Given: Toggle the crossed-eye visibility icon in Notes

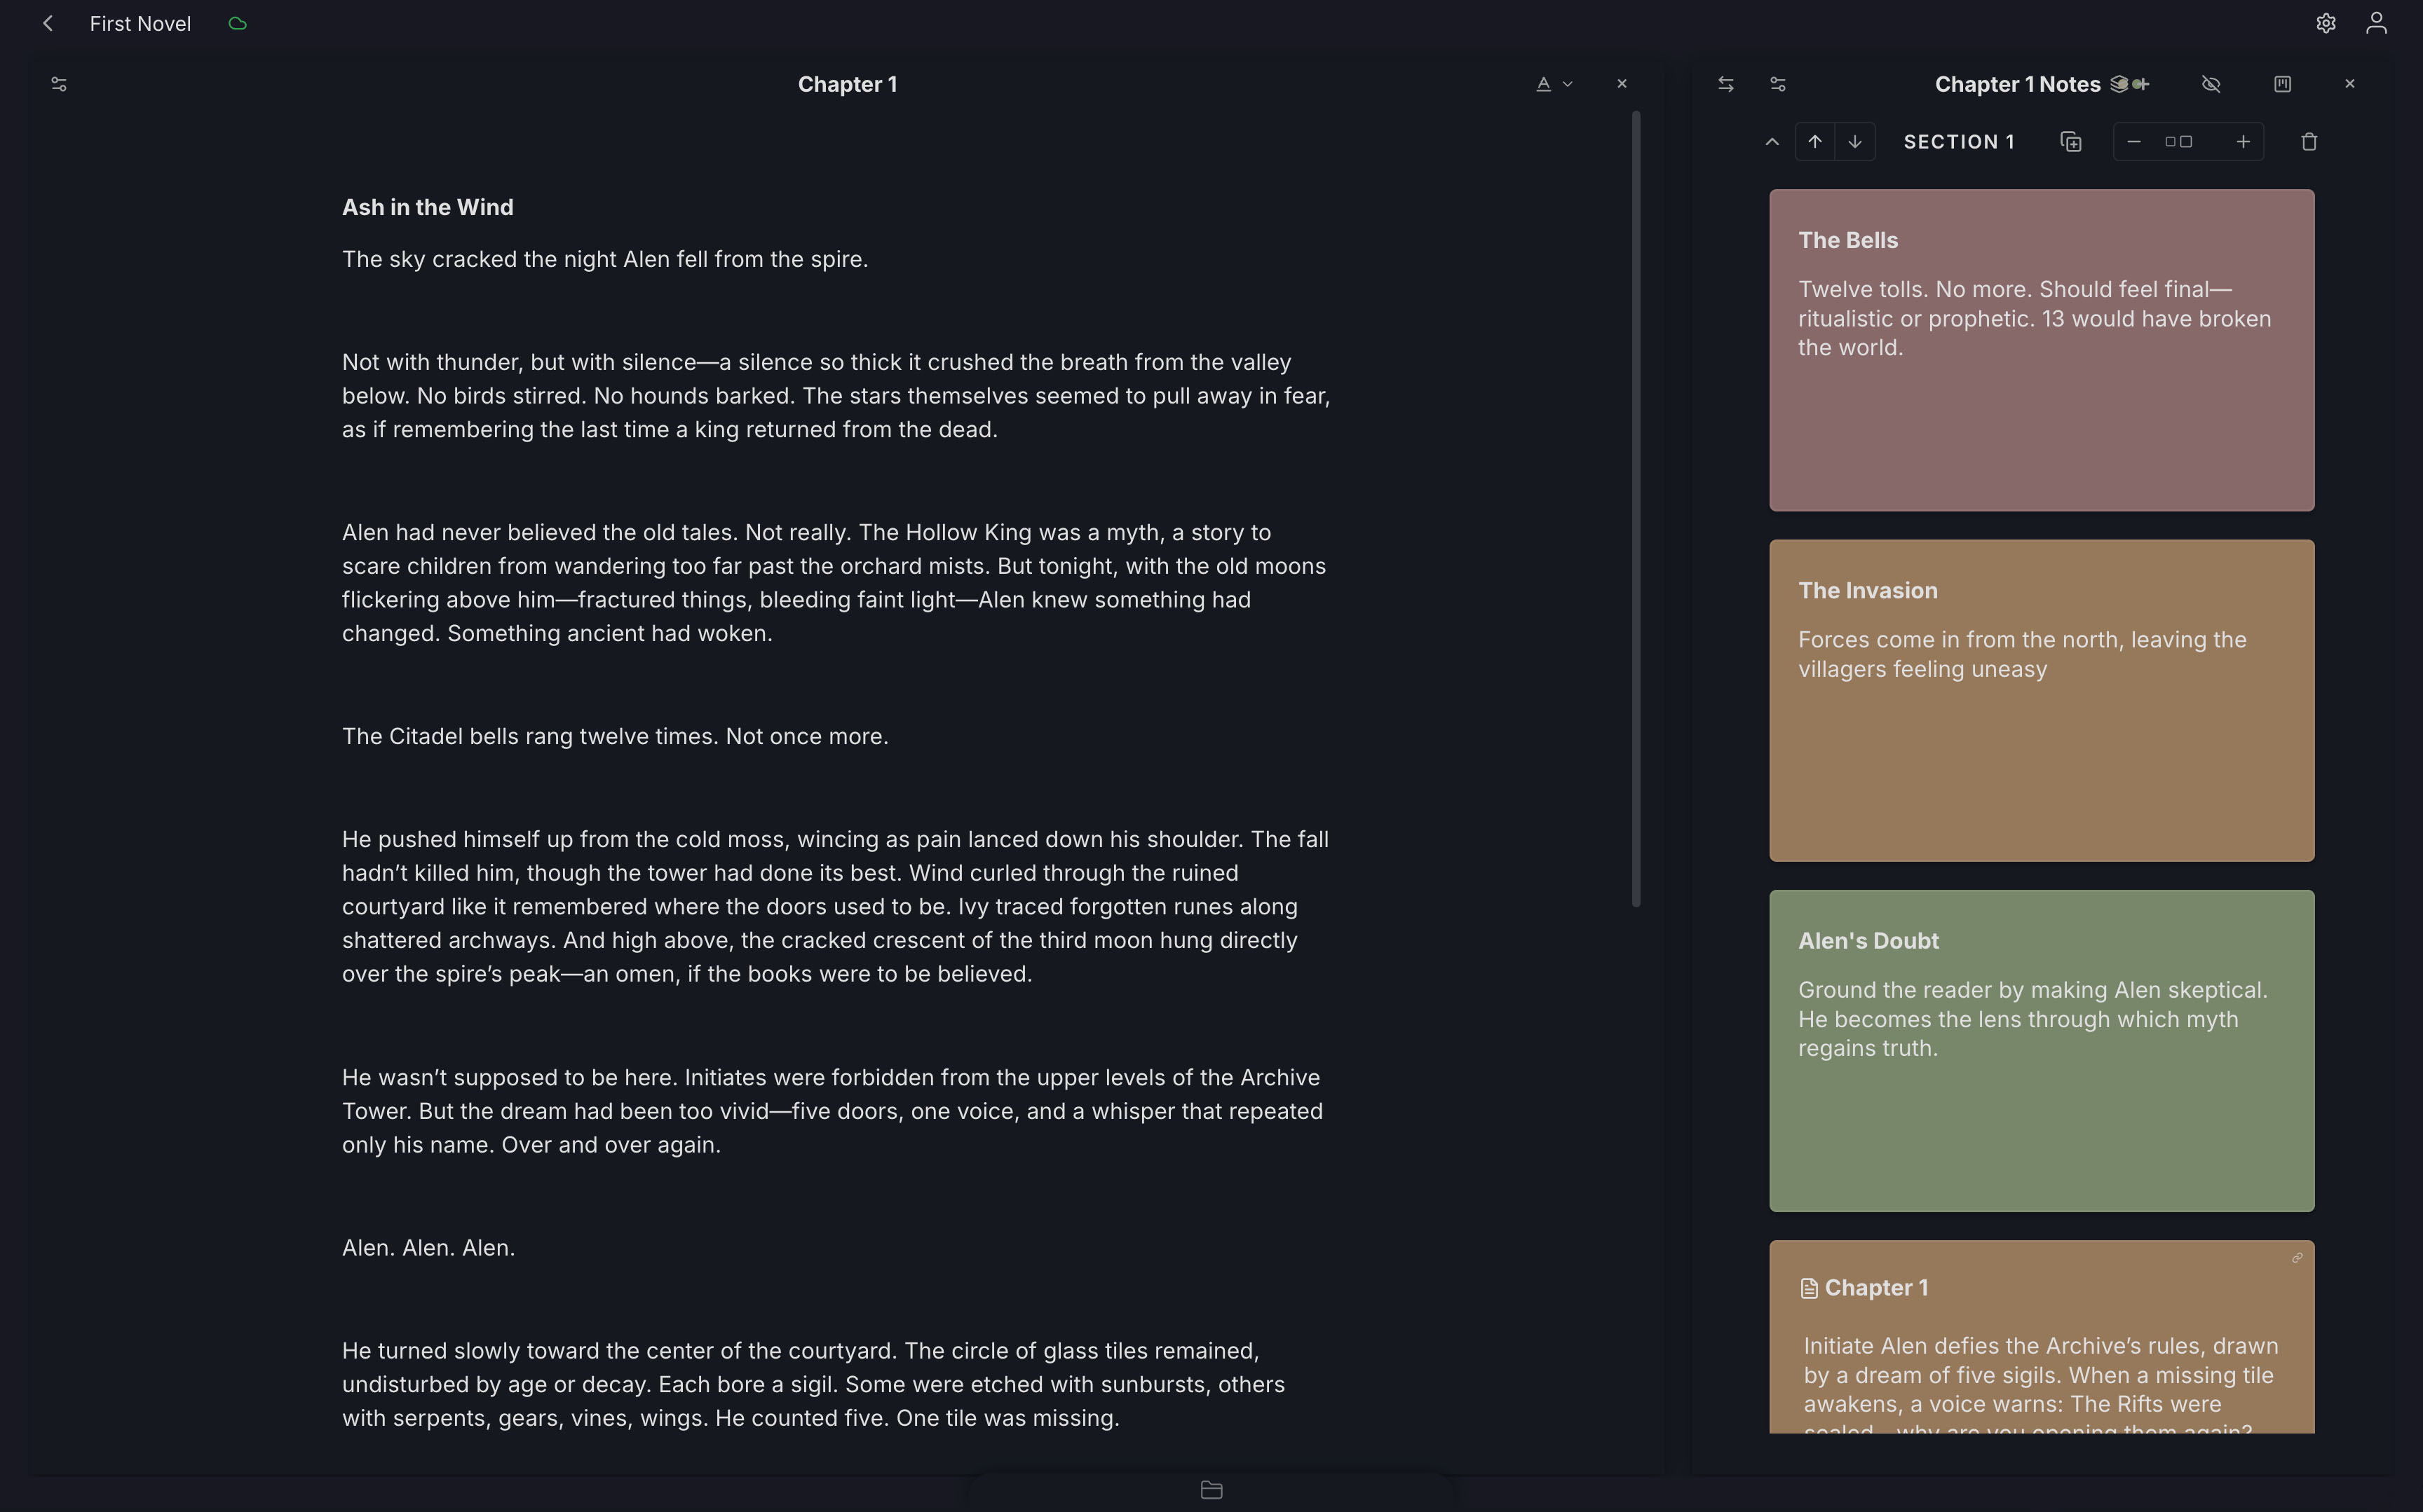Looking at the screenshot, I should pyautogui.click(x=2211, y=84).
